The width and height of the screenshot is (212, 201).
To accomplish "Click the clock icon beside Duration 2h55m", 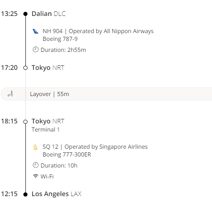I will pyautogui.click(x=36, y=49).
